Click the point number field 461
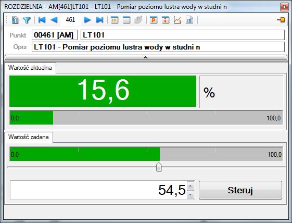The width and height of the screenshot is (292, 223). point(70,20)
